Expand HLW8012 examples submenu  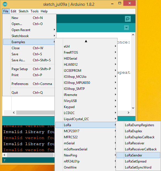pos(86,64)
